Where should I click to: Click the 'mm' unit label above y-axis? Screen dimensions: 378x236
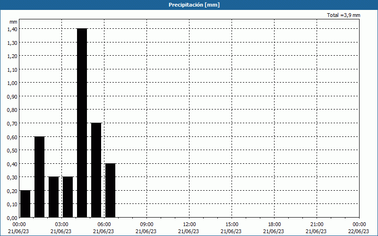[13, 22]
